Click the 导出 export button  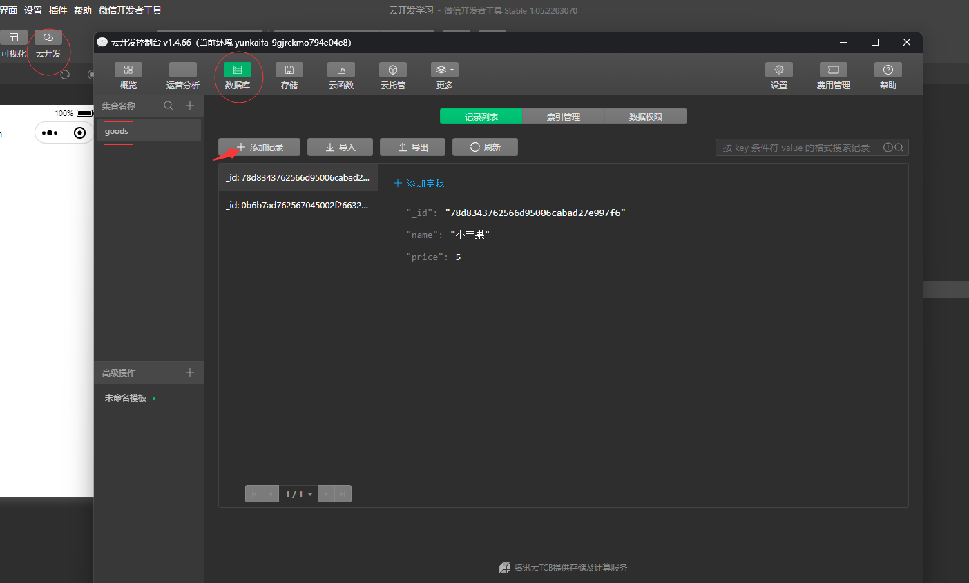point(413,147)
